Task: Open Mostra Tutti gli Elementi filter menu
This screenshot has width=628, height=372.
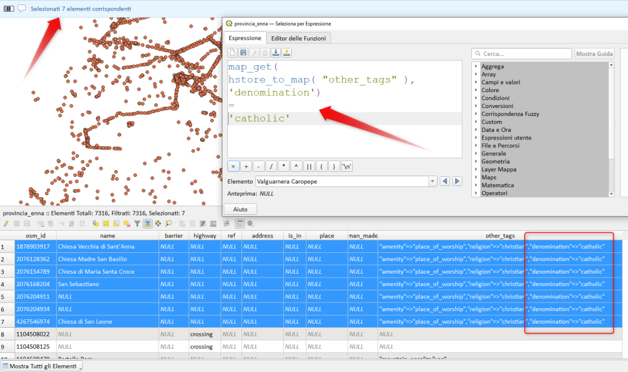Action: pyautogui.click(x=42, y=366)
